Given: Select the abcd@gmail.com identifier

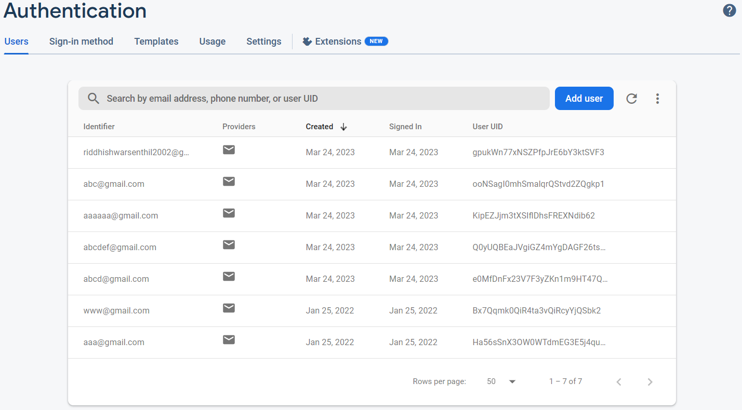Looking at the screenshot, I should pyautogui.click(x=116, y=279).
